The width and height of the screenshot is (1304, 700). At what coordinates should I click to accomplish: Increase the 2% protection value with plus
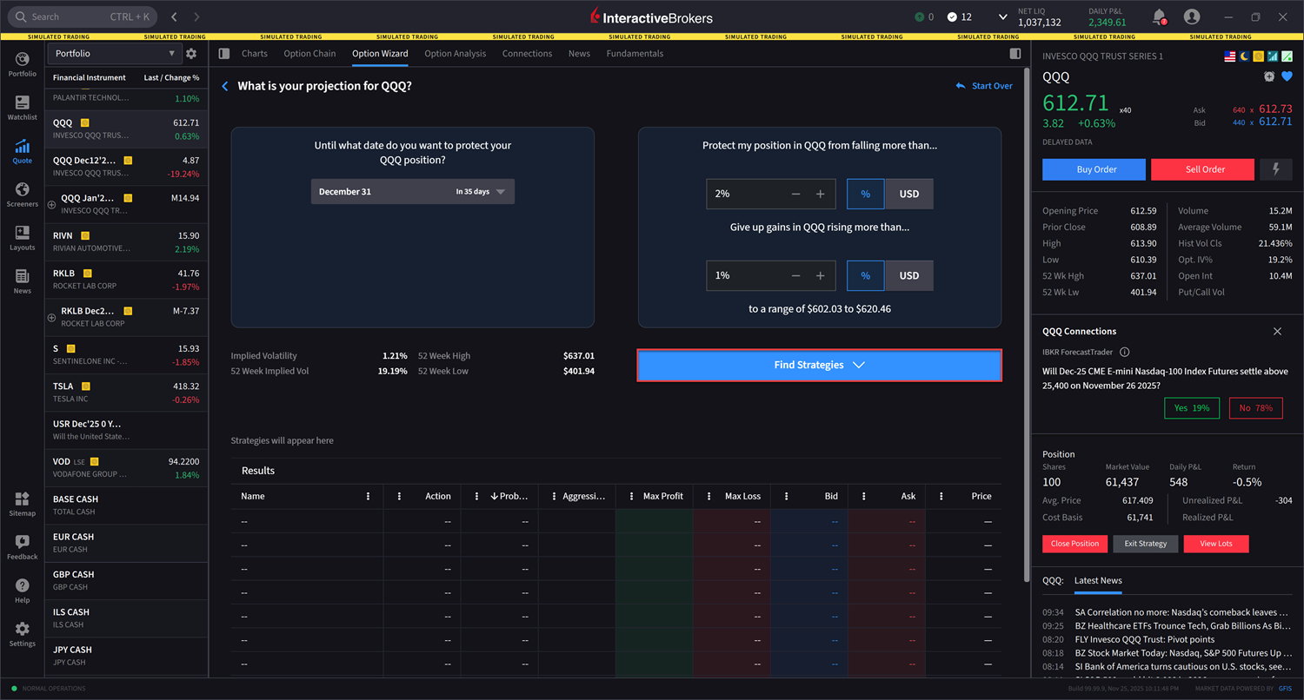click(820, 195)
